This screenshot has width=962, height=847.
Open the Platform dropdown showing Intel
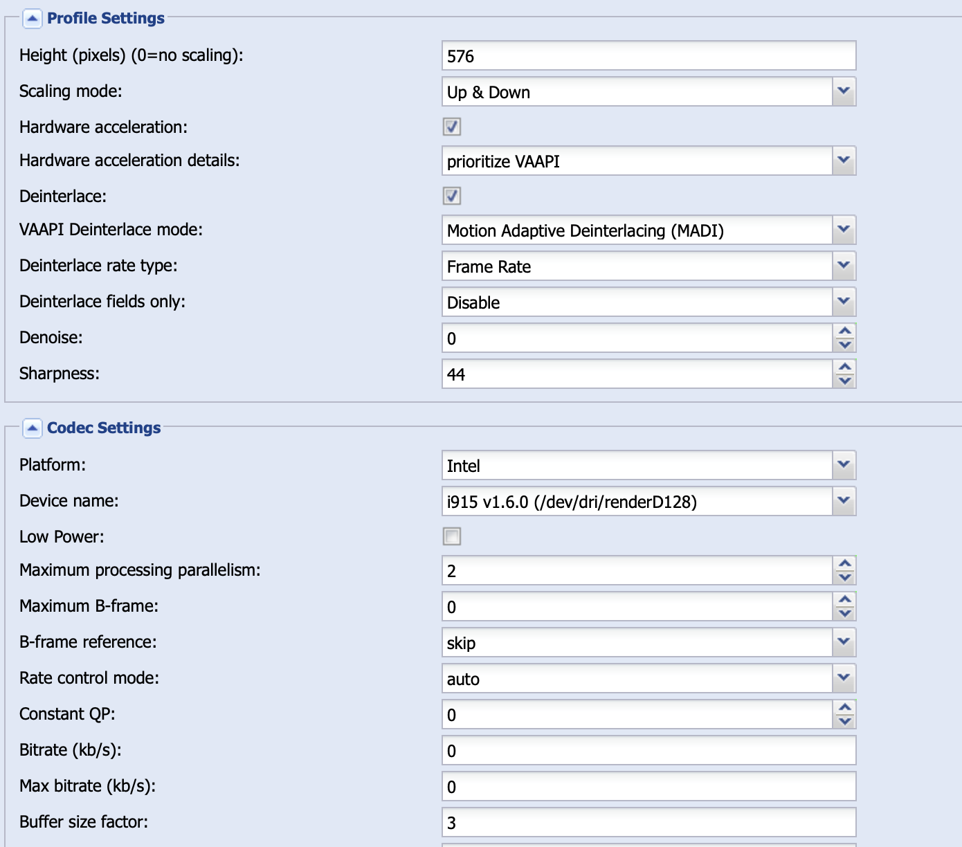[x=844, y=465]
